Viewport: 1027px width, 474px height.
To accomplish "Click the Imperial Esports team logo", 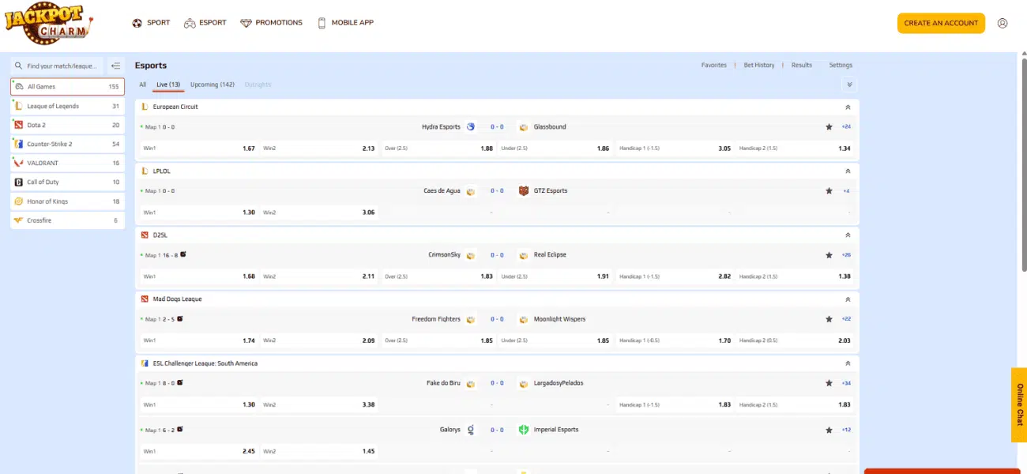I will point(523,430).
